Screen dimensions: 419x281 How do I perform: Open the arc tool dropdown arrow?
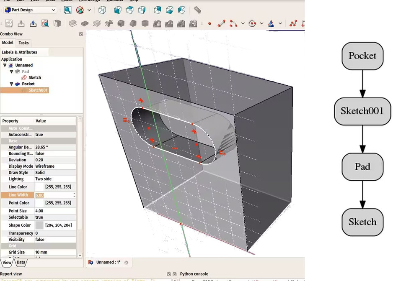pyautogui.click(x=242, y=24)
